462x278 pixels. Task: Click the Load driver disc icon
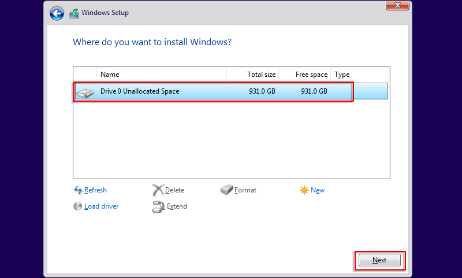tap(78, 206)
